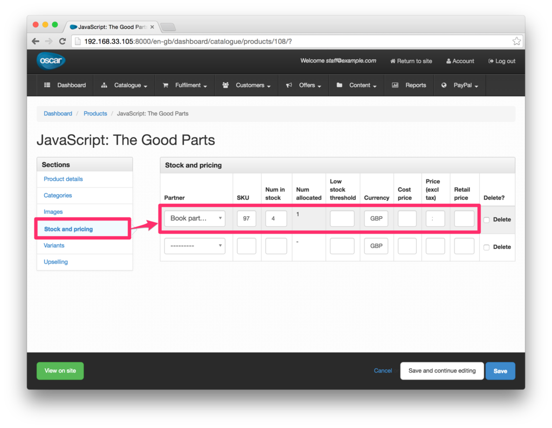This screenshot has width=552, height=428.
Task: Go to Upselling section
Action: (x=56, y=261)
